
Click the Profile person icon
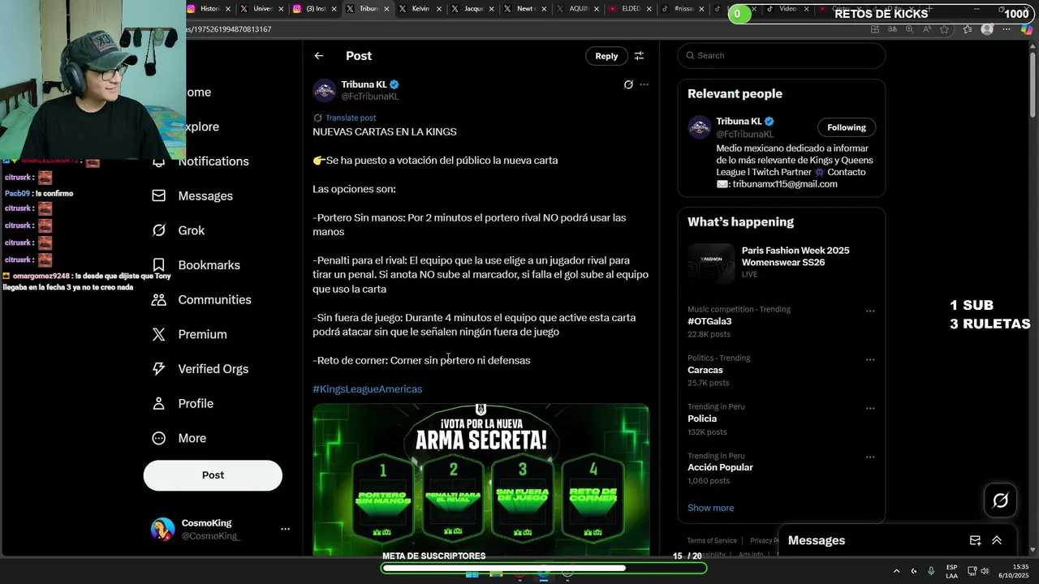(x=159, y=404)
